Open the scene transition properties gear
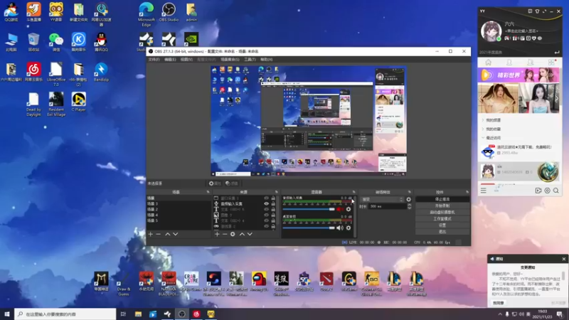569x320 pixels. pos(408,200)
